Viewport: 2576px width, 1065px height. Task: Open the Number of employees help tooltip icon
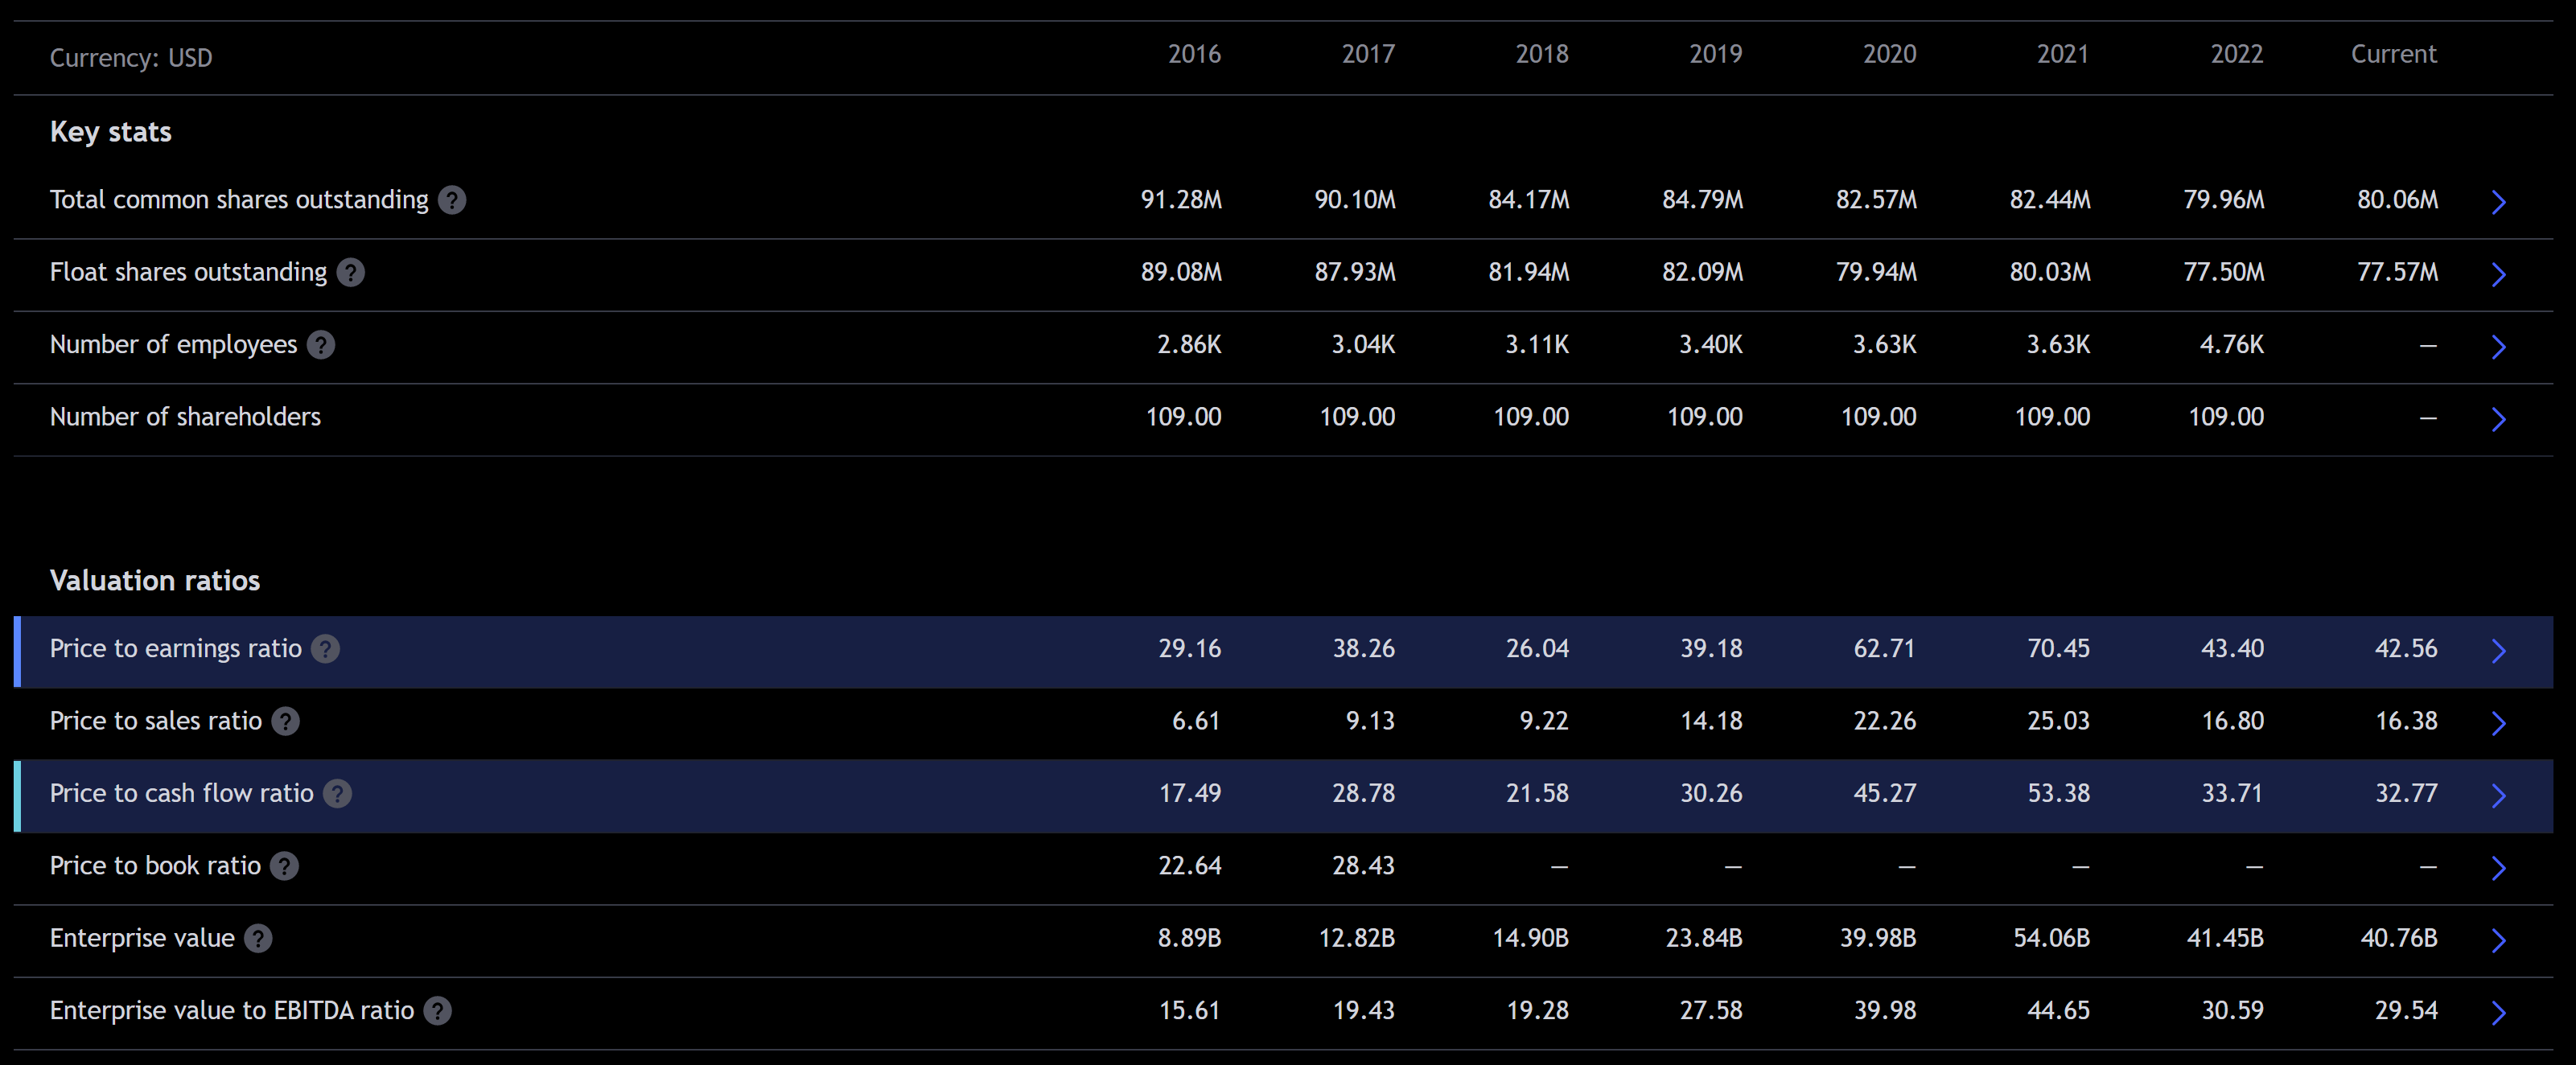tap(320, 345)
